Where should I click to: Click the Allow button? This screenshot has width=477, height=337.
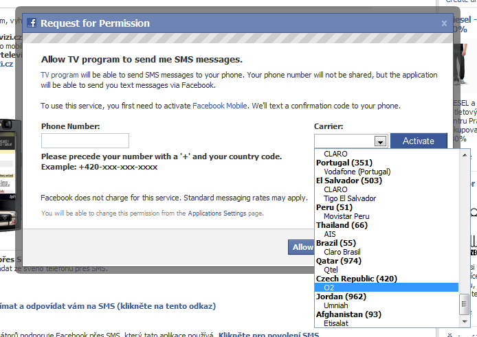[302, 247]
